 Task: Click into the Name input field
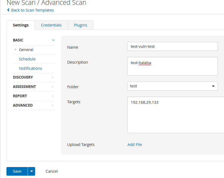[x=172, y=46]
